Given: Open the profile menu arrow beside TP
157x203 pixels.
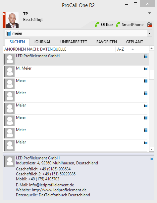Looking at the screenshot, I should click(x=149, y=13).
